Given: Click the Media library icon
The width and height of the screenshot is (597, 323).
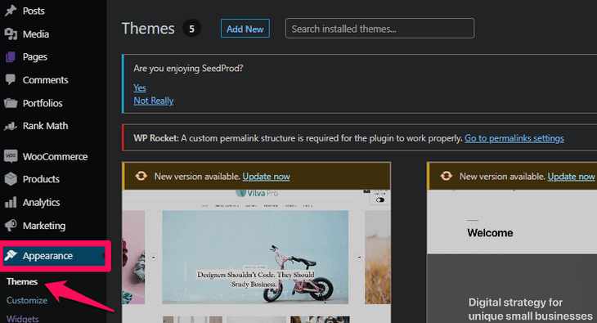Looking at the screenshot, I should [11, 34].
